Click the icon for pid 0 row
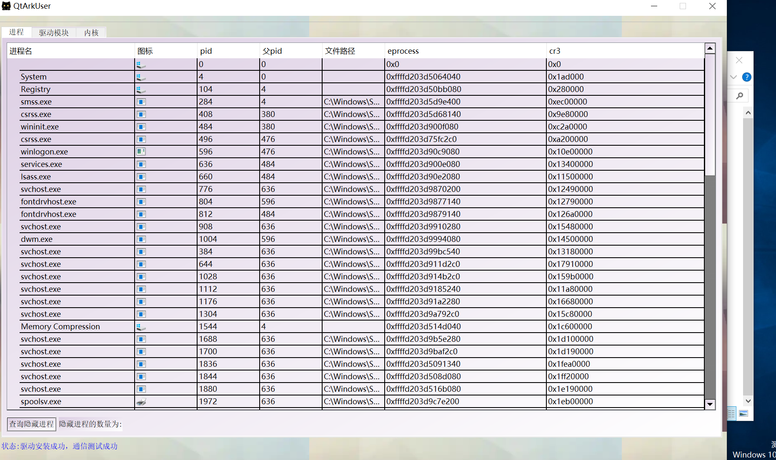 tap(141, 65)
